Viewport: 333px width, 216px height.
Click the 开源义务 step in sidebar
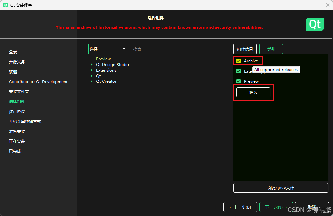(17, 62)
